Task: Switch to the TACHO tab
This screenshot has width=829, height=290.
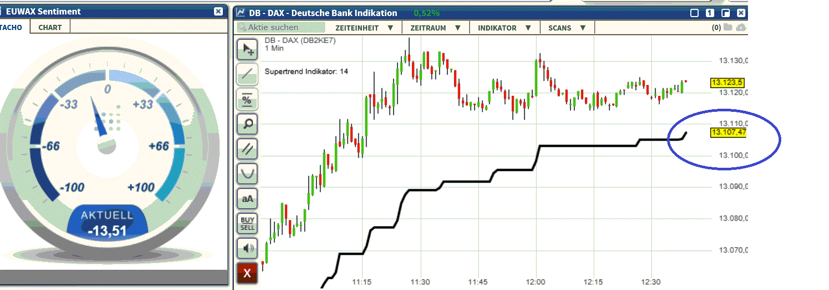Action: 11,27
